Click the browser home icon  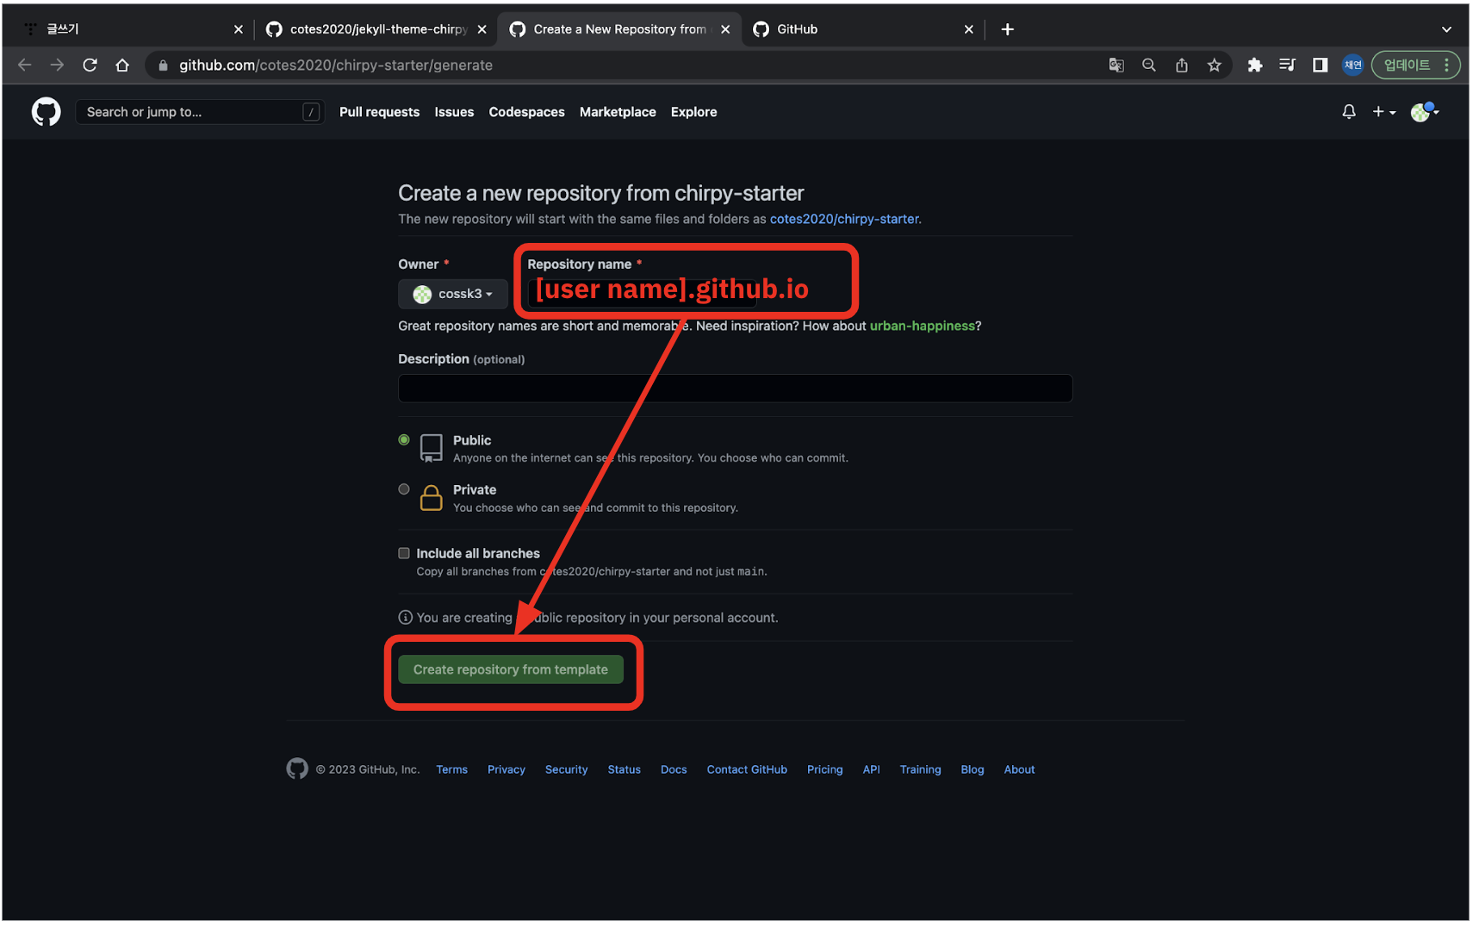tap(122, 65)
